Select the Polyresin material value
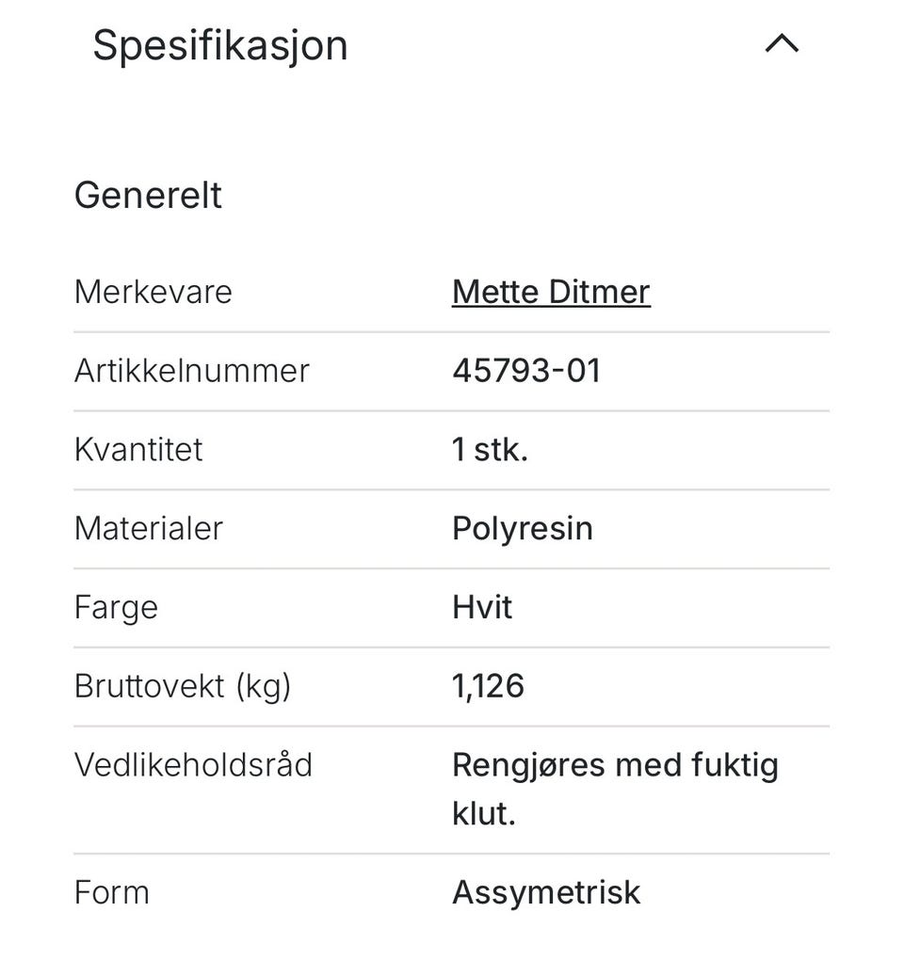The height and width of the screenshot is (960, 904). pos(522,529)
